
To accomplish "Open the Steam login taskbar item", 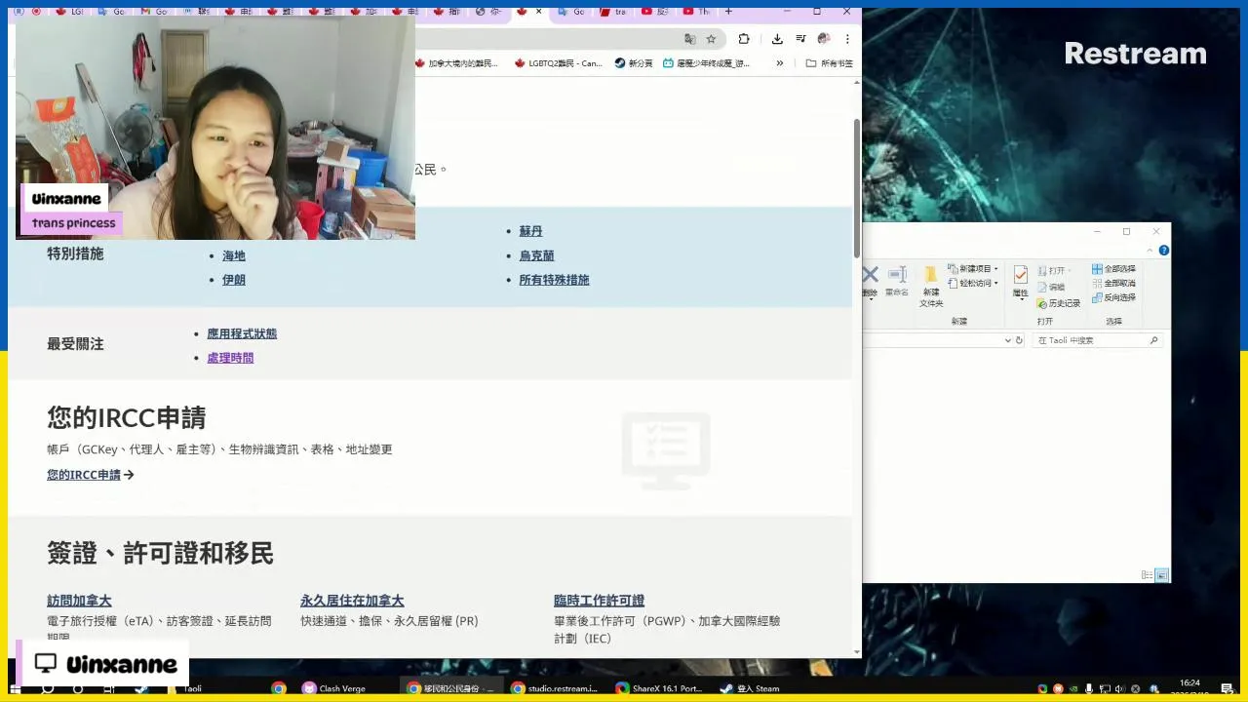I will click(751, 688).
